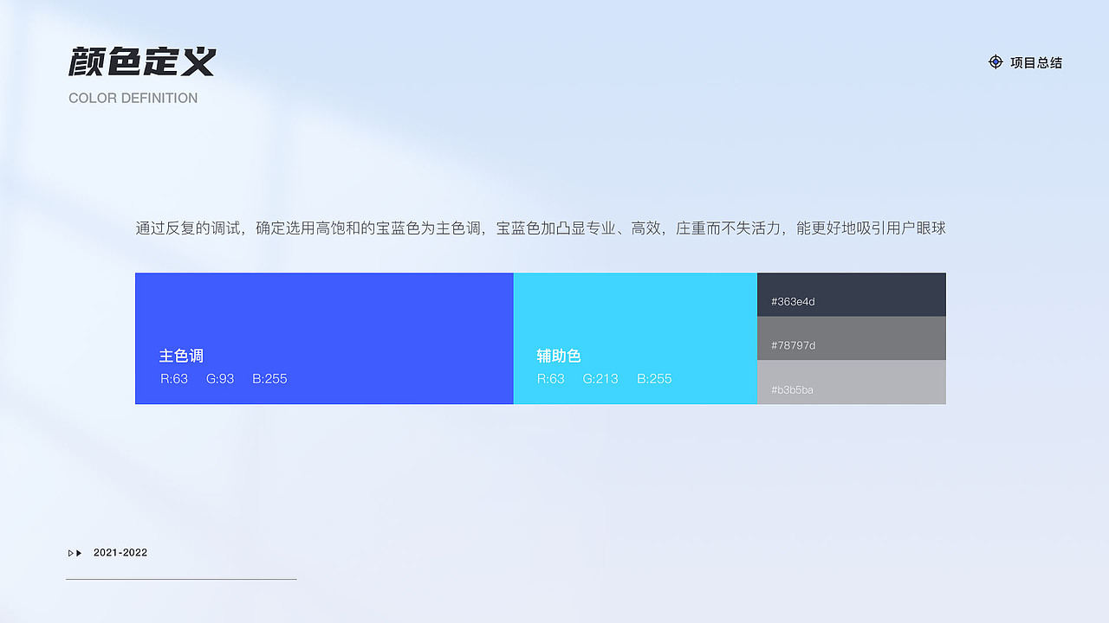Image resolution: width=1109 pixels, height=623 pixels.
Task: Select the R:63 G:93 B:255 value text
Action: pos(224,378)
